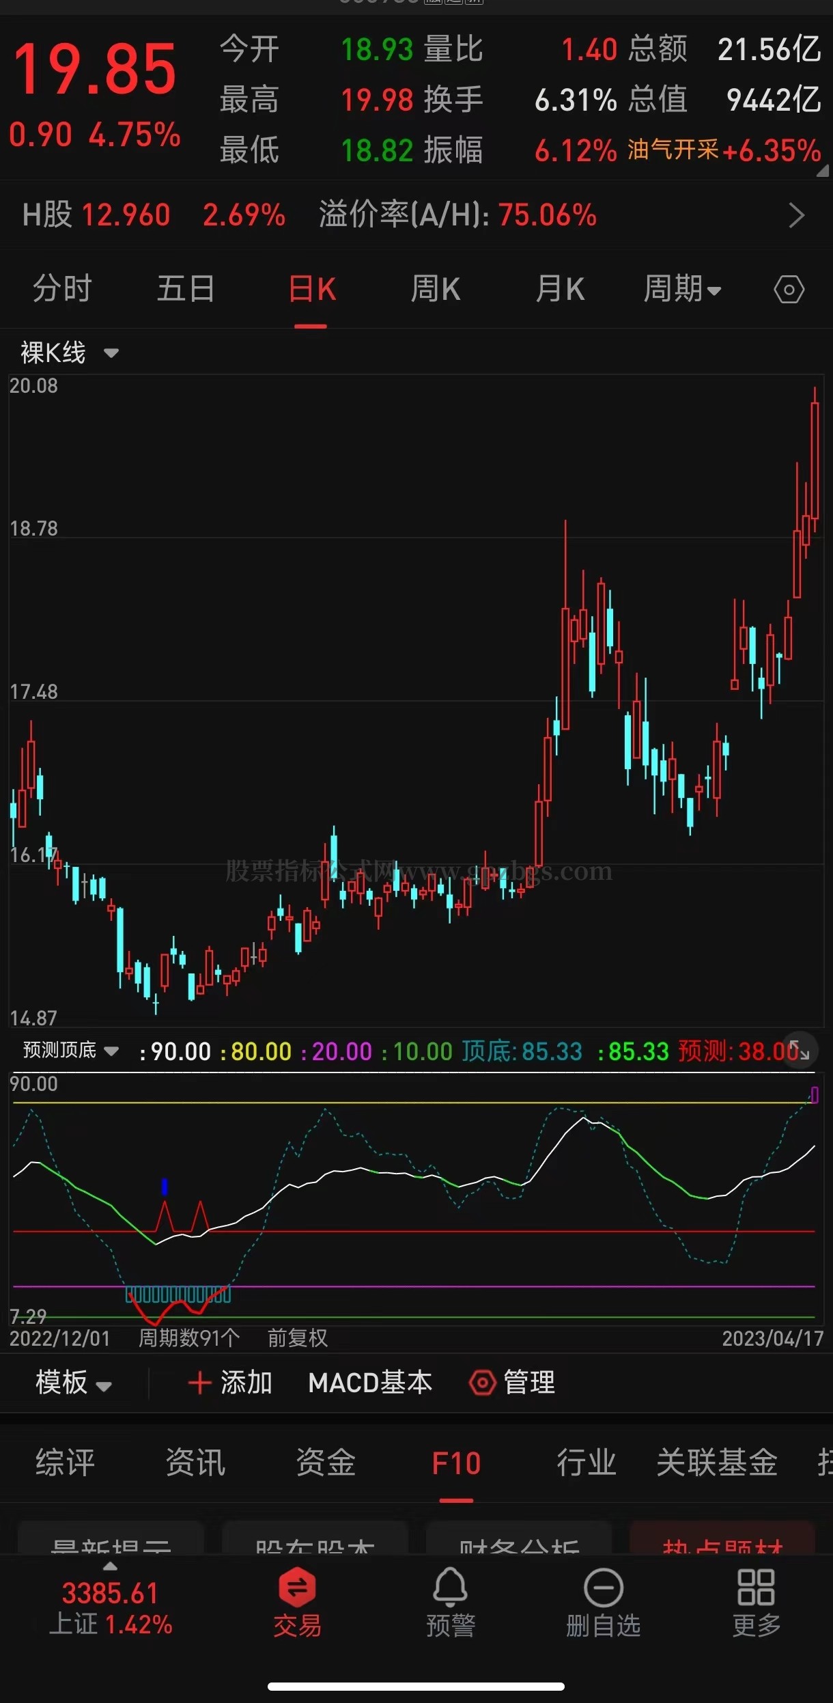Click the 管理 indicator management icon

(x=482, y=1383)
